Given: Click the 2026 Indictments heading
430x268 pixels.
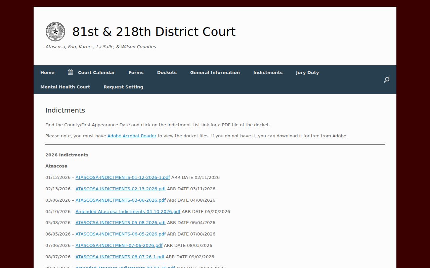Looking at the screenshot, I should tap(67, 155).
